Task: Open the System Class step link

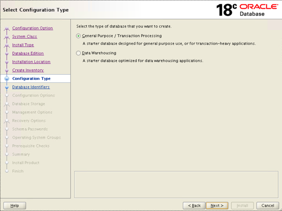Action: [25, 37]
